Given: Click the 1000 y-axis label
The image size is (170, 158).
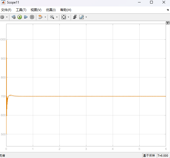Looking at the screenshot, I should click(x=3, y=39).
